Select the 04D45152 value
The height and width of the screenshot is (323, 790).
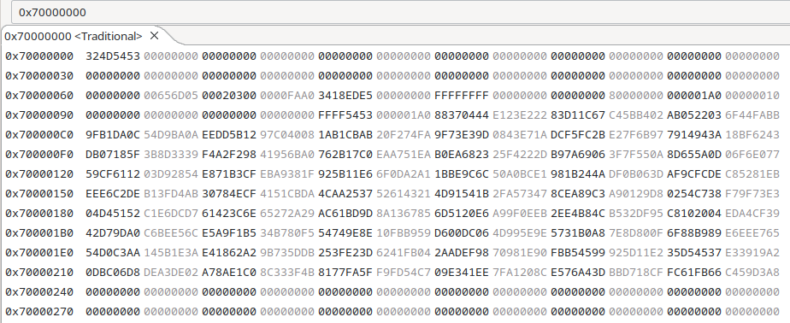[x=113, y=213]
